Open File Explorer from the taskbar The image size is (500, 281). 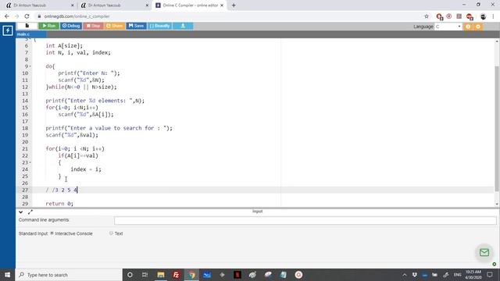point(161,275)
